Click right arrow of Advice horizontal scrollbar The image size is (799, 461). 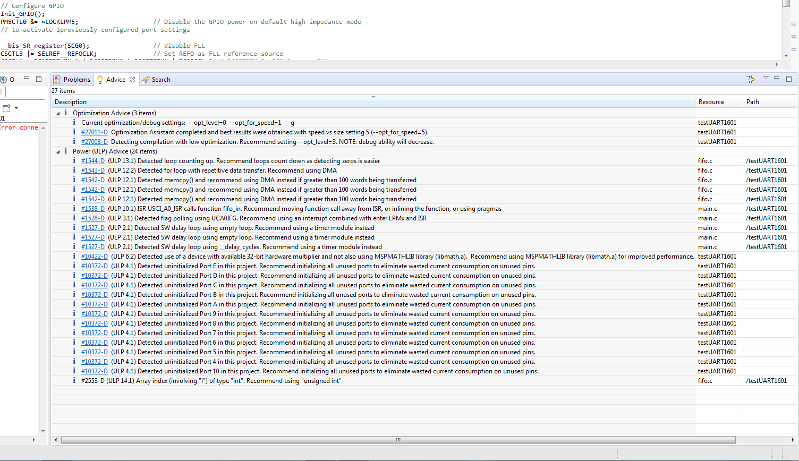click(793, 440)
